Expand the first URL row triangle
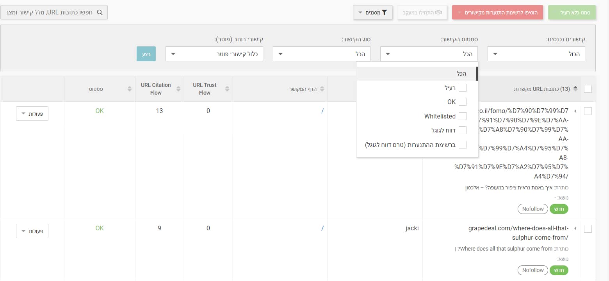Viewport: 609px width, 281px height. 575,111
